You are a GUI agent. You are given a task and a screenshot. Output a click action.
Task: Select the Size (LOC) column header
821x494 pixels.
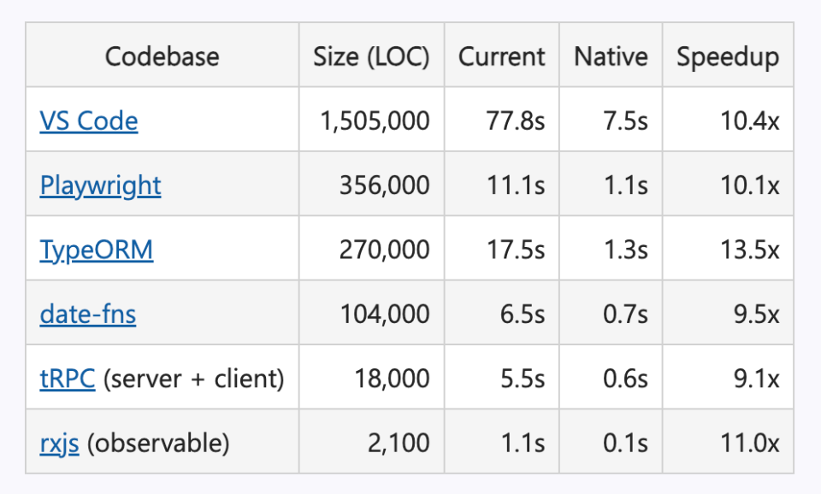coord(371,56)
